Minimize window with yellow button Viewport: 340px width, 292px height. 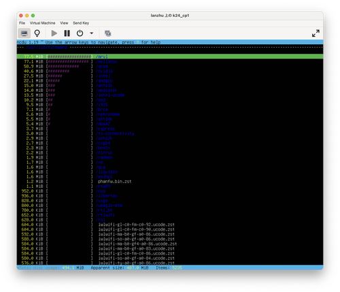tap(27, 16)
